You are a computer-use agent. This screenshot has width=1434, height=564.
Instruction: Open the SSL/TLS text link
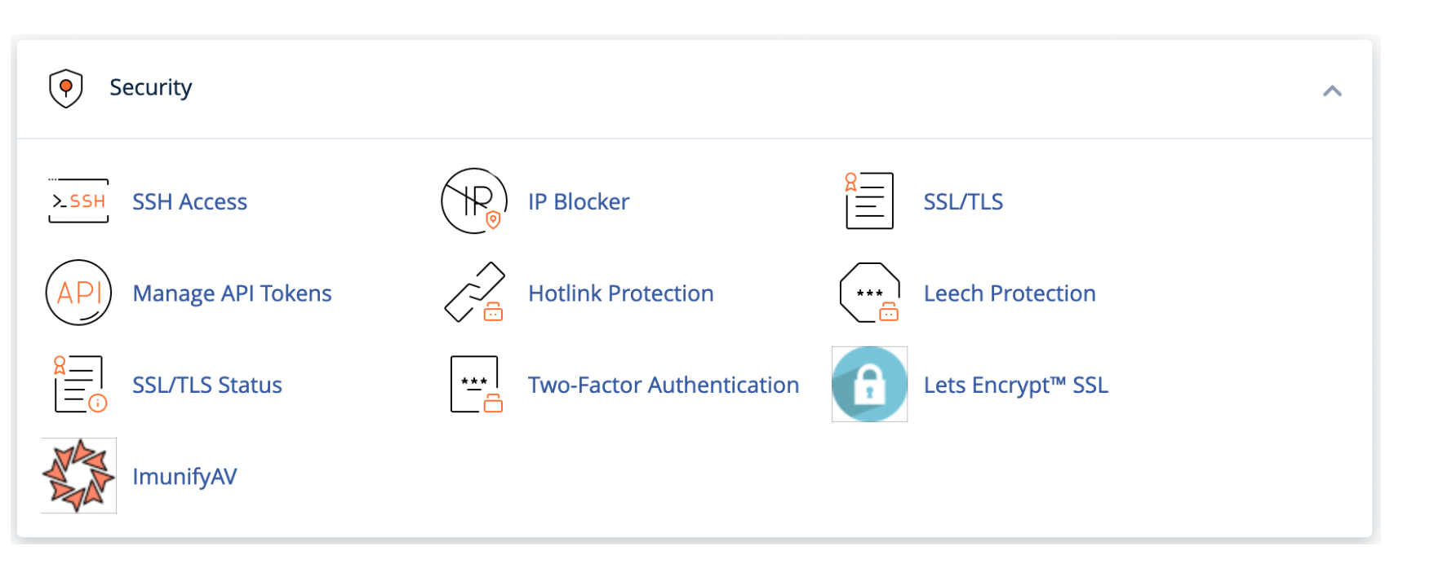(x=963, y=202)
